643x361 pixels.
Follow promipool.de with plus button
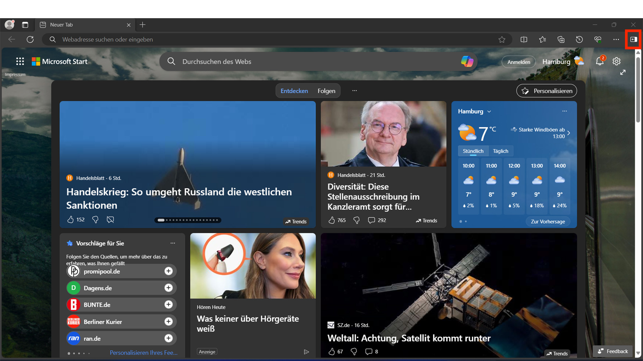pos(169,271)
